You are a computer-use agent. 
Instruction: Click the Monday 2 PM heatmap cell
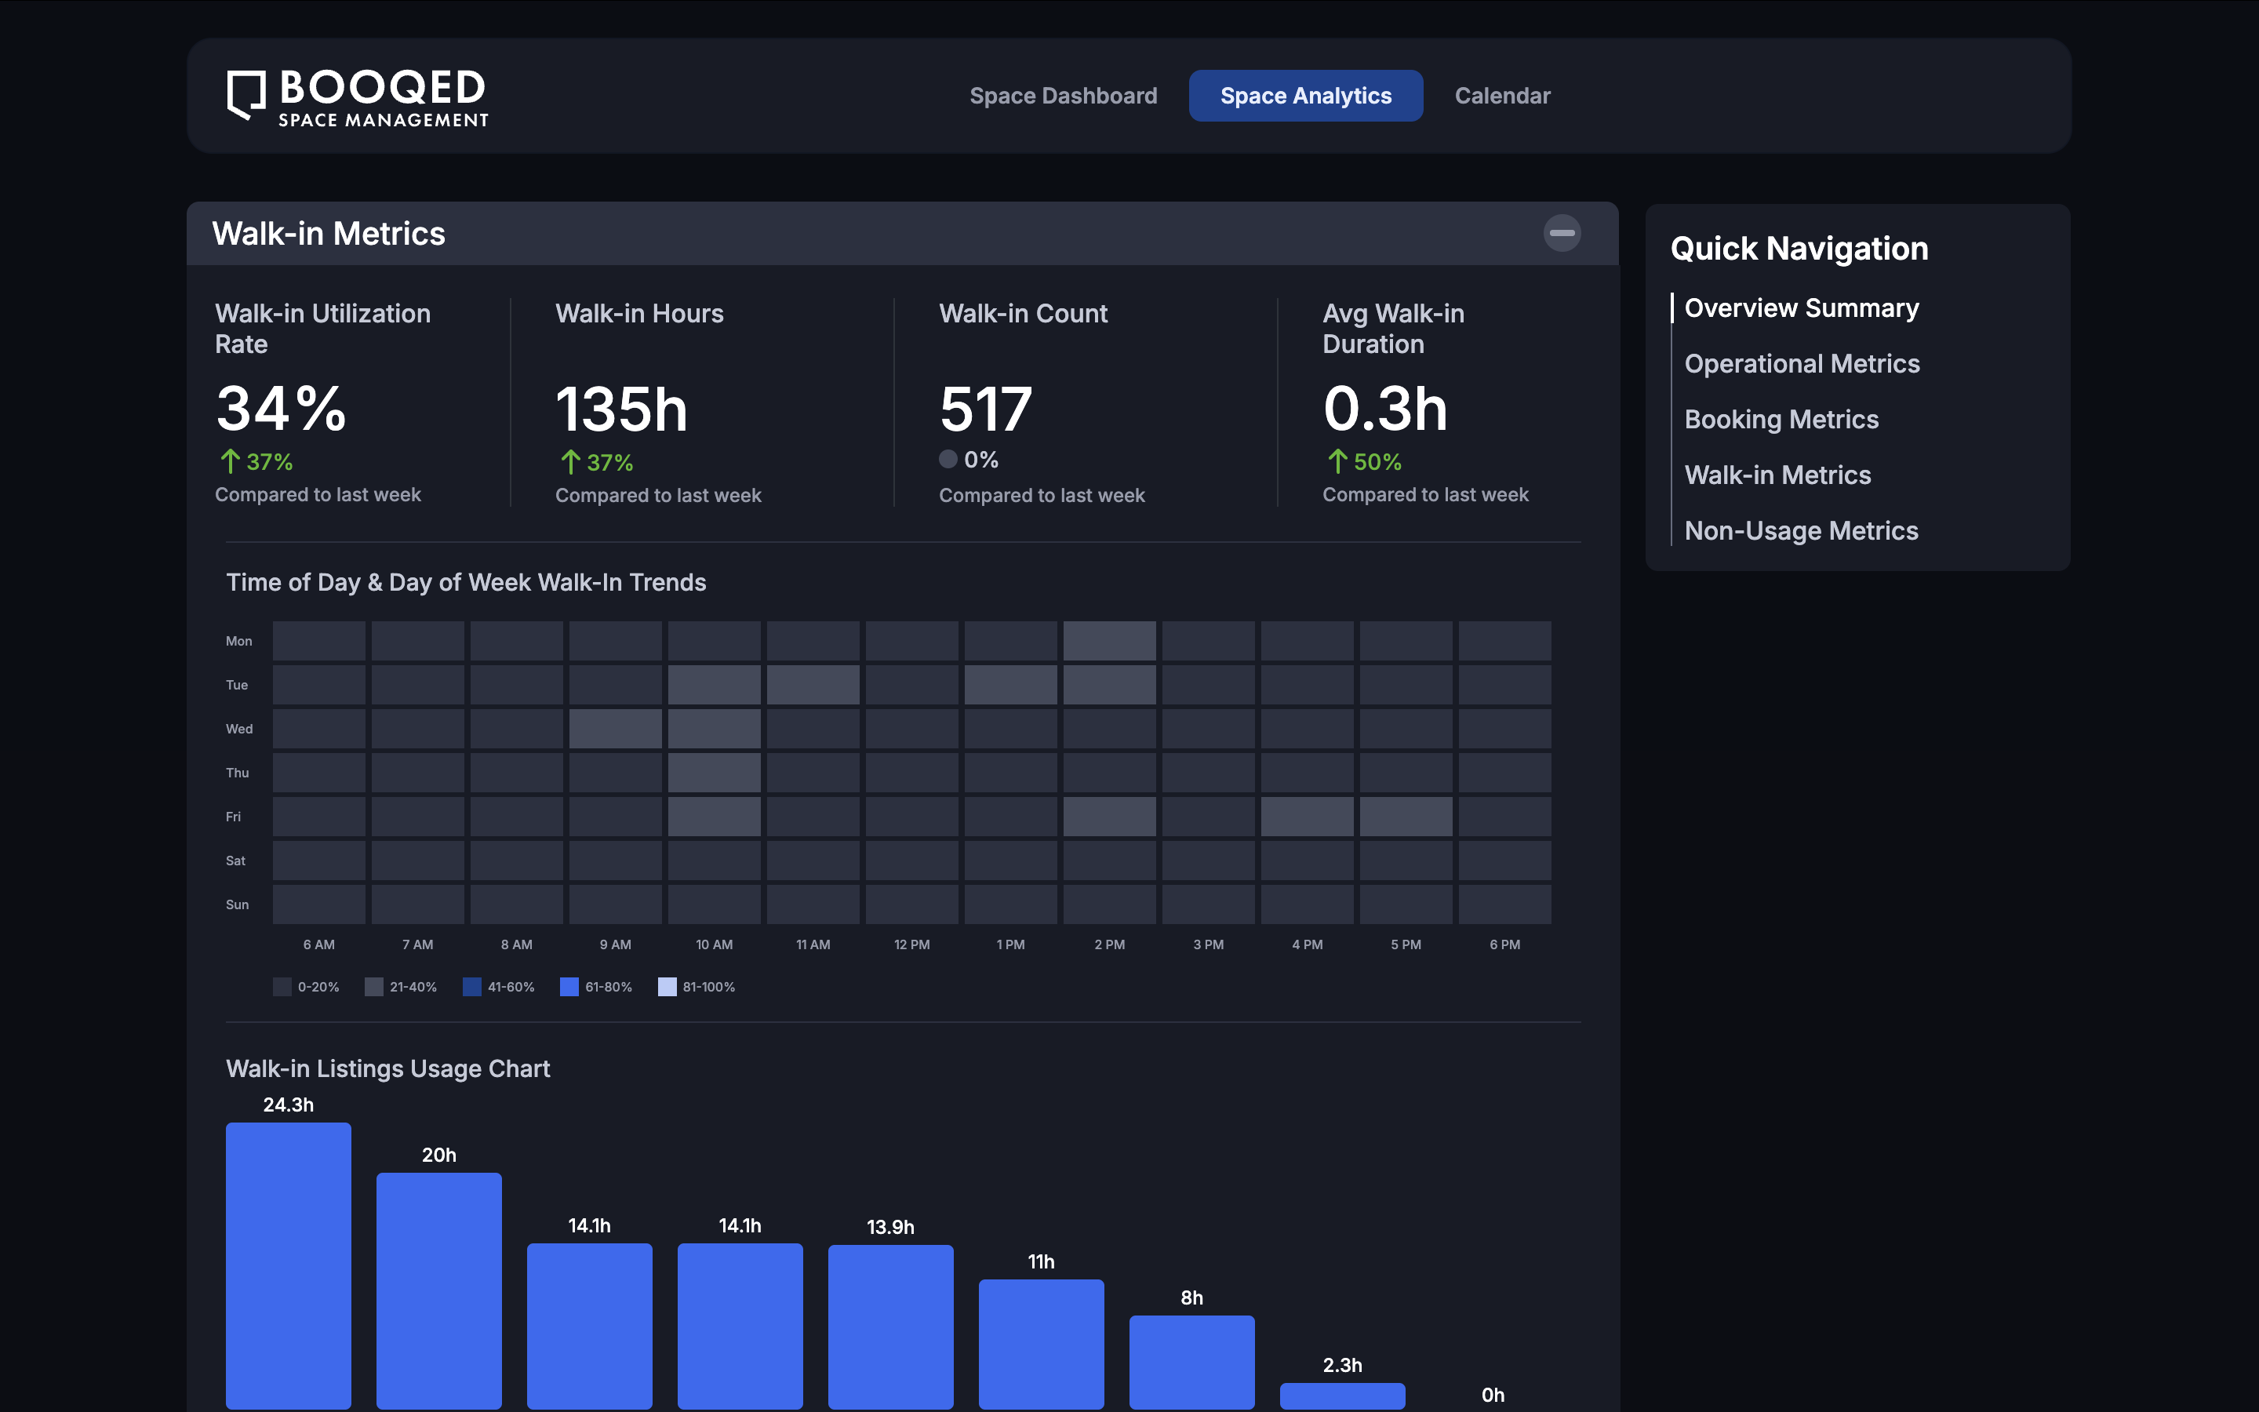[1109, 641]
